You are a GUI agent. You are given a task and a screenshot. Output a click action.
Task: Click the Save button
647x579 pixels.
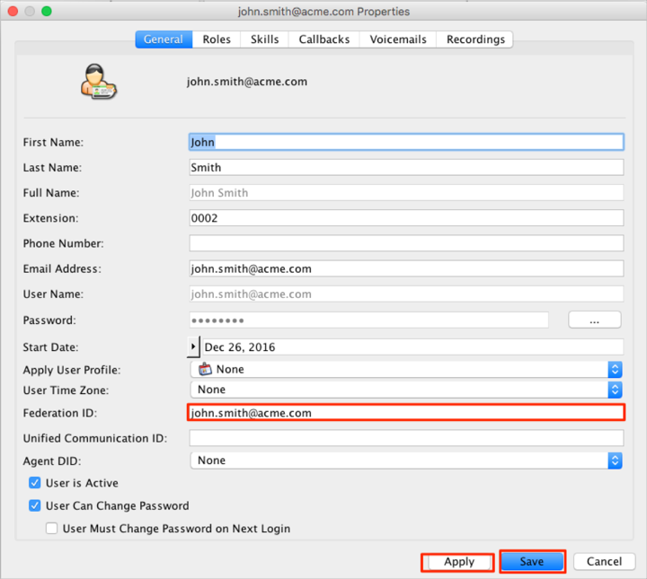coord(532,562)
